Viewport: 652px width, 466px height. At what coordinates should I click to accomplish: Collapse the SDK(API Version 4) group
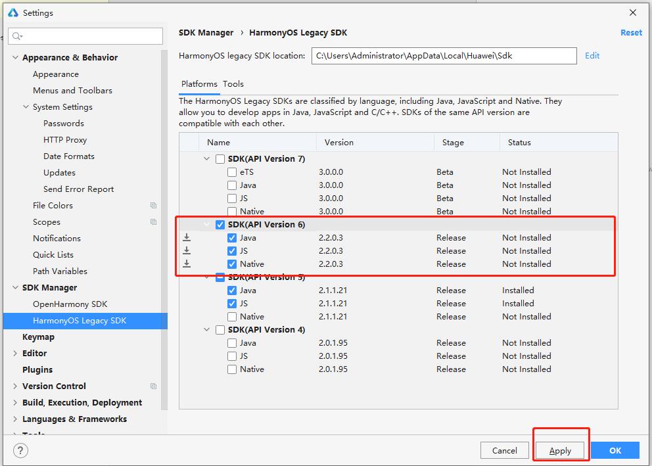coord(206,330)
